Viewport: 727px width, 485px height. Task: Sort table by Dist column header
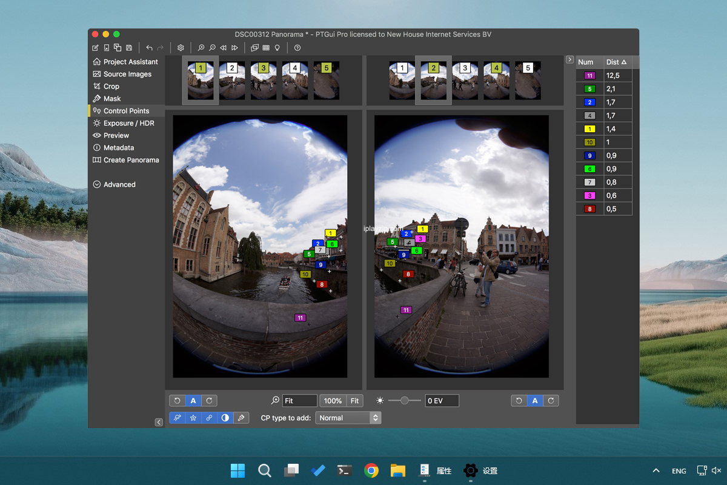(x=617, y=62)
